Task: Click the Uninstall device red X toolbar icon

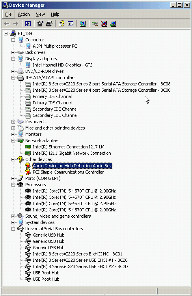Action: (104, 24)
